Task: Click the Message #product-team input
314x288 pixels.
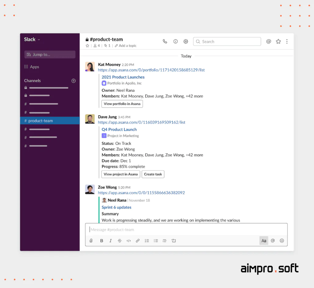Action: point(186,230)
